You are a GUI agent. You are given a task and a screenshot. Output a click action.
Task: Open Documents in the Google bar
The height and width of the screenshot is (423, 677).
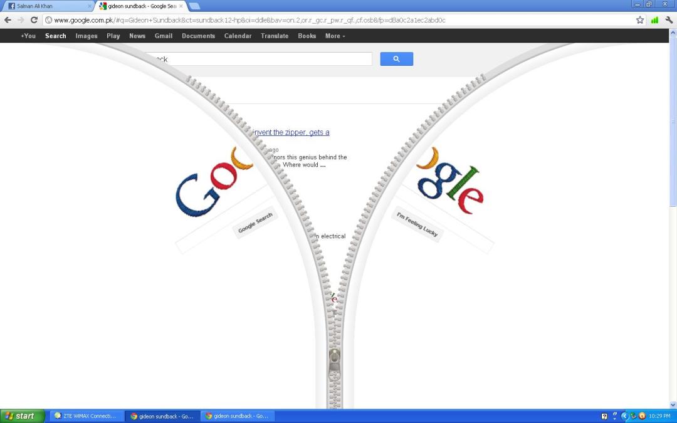198,36
